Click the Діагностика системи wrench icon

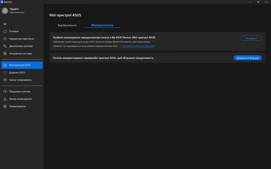tap(5, 46)
